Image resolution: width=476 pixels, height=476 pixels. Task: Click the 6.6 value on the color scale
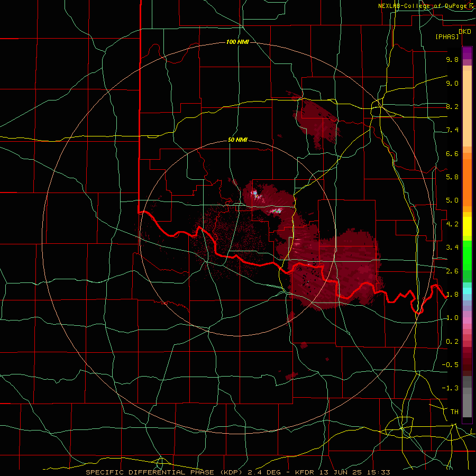click(x=452, y=153)
